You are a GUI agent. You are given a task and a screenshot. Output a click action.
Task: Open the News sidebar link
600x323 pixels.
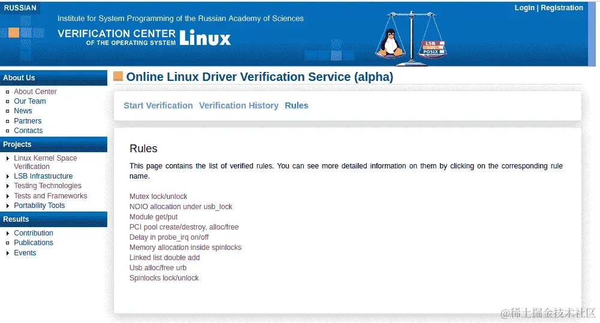[23, 111]
